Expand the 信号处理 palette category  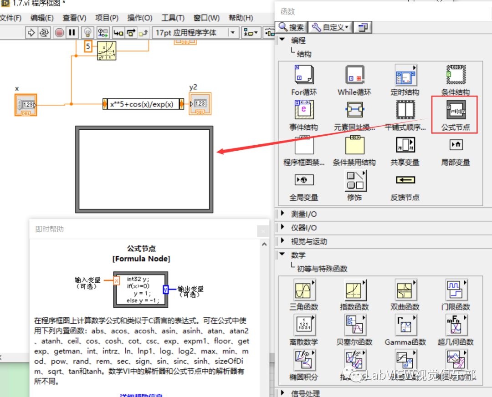[283, 392]
